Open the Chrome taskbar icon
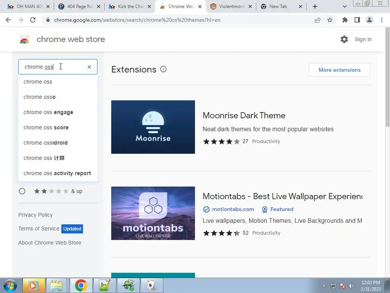The height and width of the screenshot is (293, 390). (x=81, y=285)
